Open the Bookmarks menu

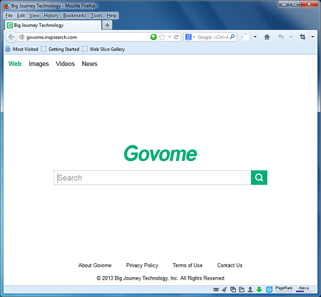point(75,16)
